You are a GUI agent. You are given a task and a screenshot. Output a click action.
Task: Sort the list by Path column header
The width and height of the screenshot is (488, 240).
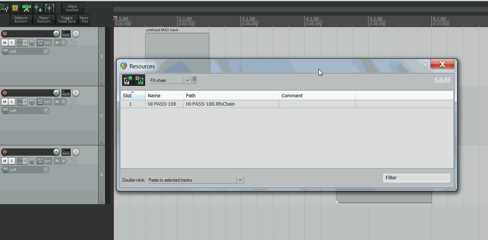click(231, 95)
